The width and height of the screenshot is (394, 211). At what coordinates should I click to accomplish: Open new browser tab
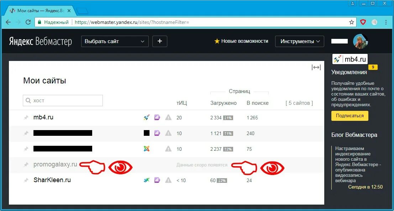click(82, 11)
